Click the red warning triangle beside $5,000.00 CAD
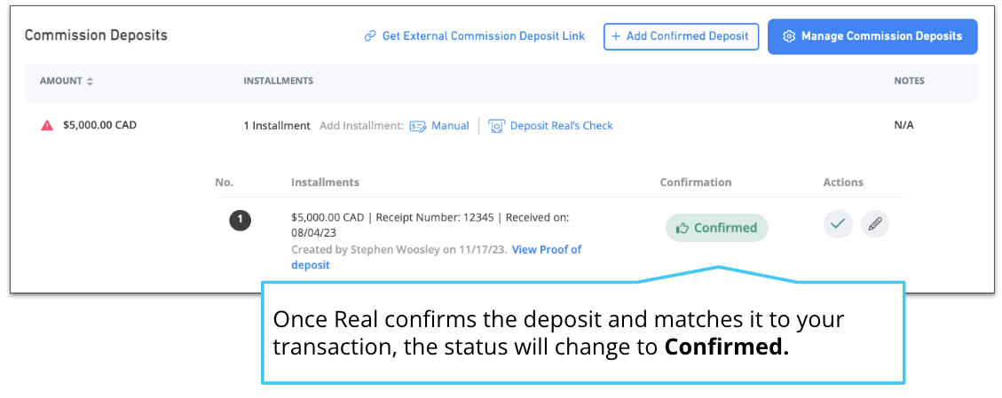Screen dimensions: 1002x398 point(47,126)
